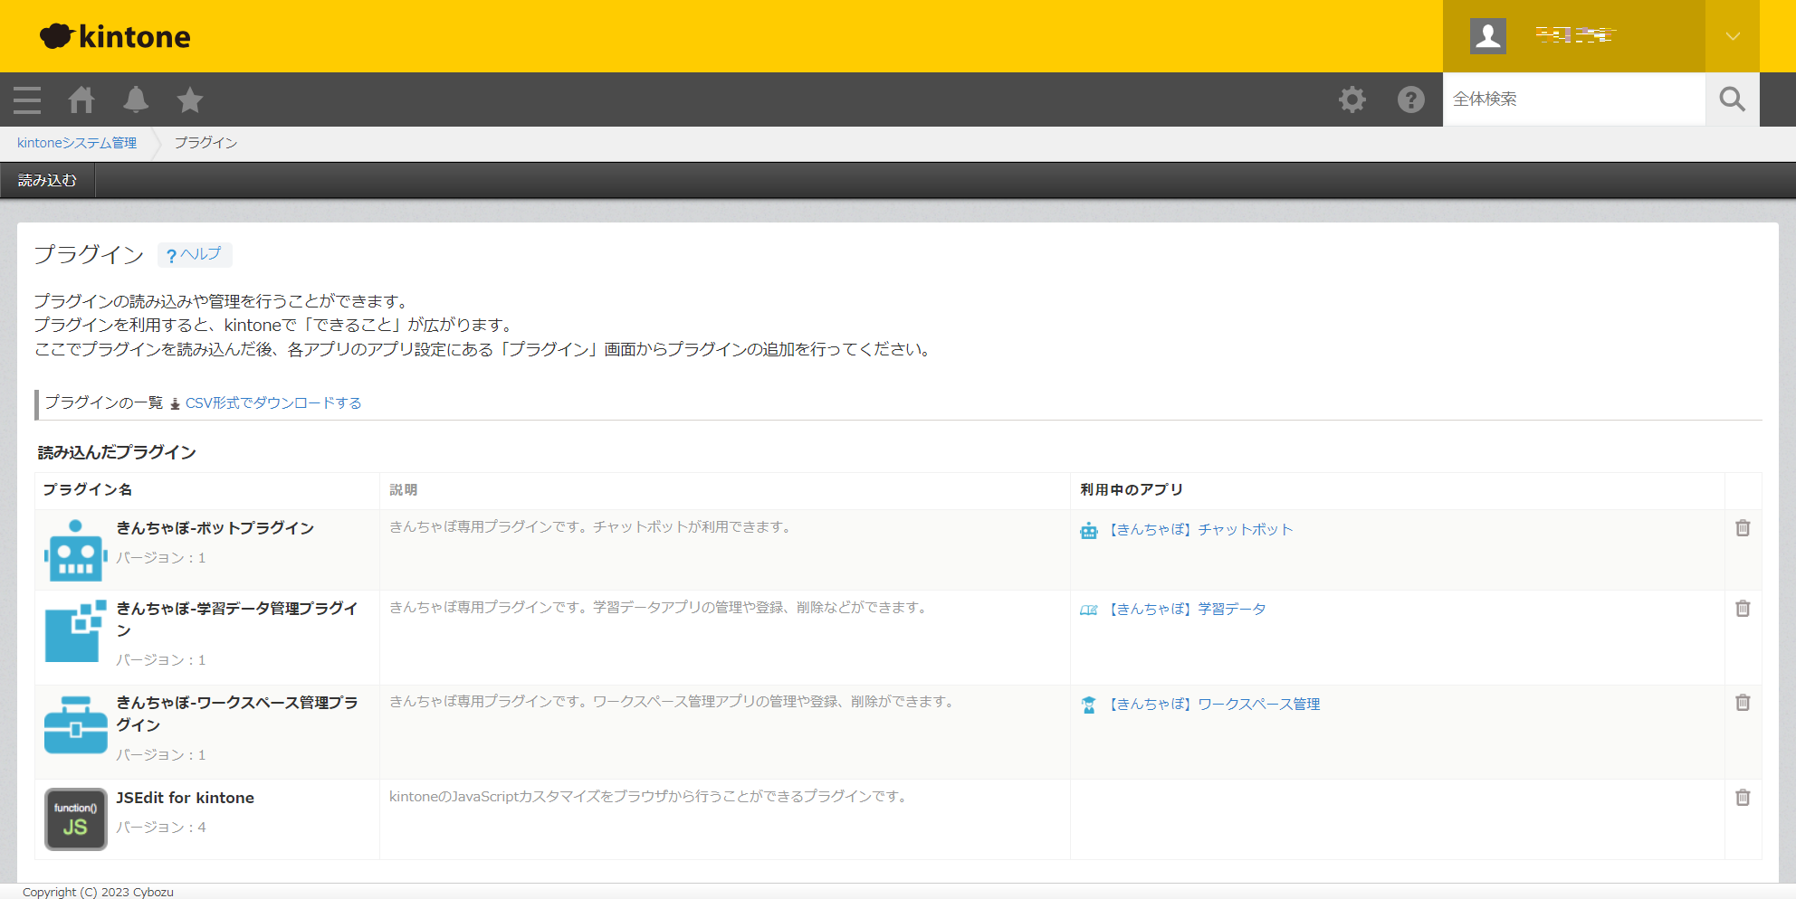Delete the きんちゃぼ-ボットプラグイン plugin

[x=1743, y=528]
